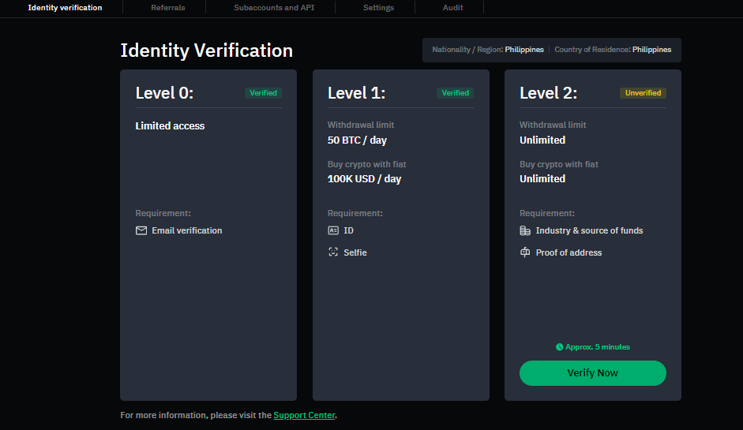This screenshot has height=430, width=743.
Task: Click the Proof of address text
Action: [569, 252]
